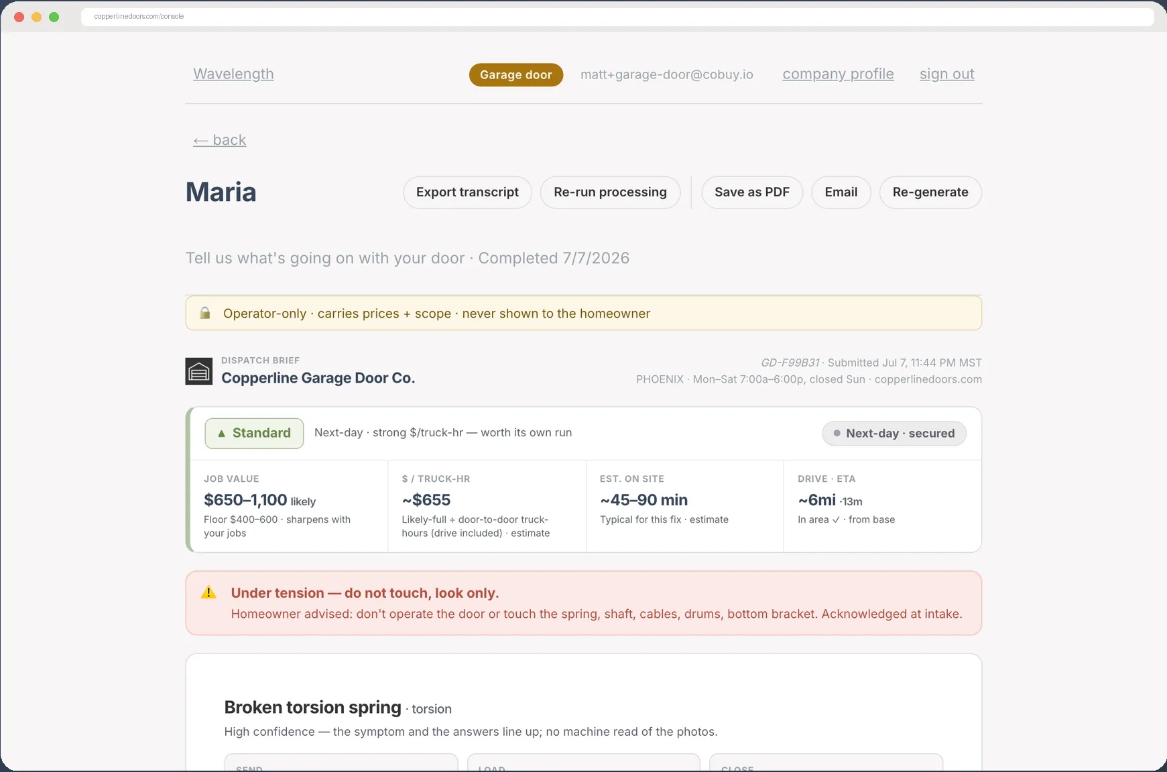Screen dimensions: 1167x772
Task: Click 'In area ✓ · from base' note
Action: 846,519
